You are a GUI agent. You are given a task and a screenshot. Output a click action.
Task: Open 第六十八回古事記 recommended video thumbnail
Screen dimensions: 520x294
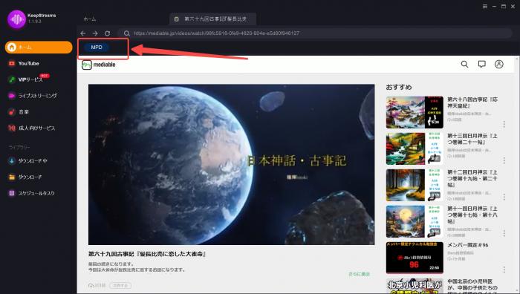coord(415,112)
